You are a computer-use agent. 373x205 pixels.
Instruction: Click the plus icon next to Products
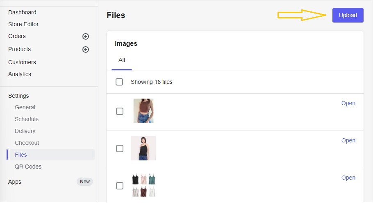point(86,50)
